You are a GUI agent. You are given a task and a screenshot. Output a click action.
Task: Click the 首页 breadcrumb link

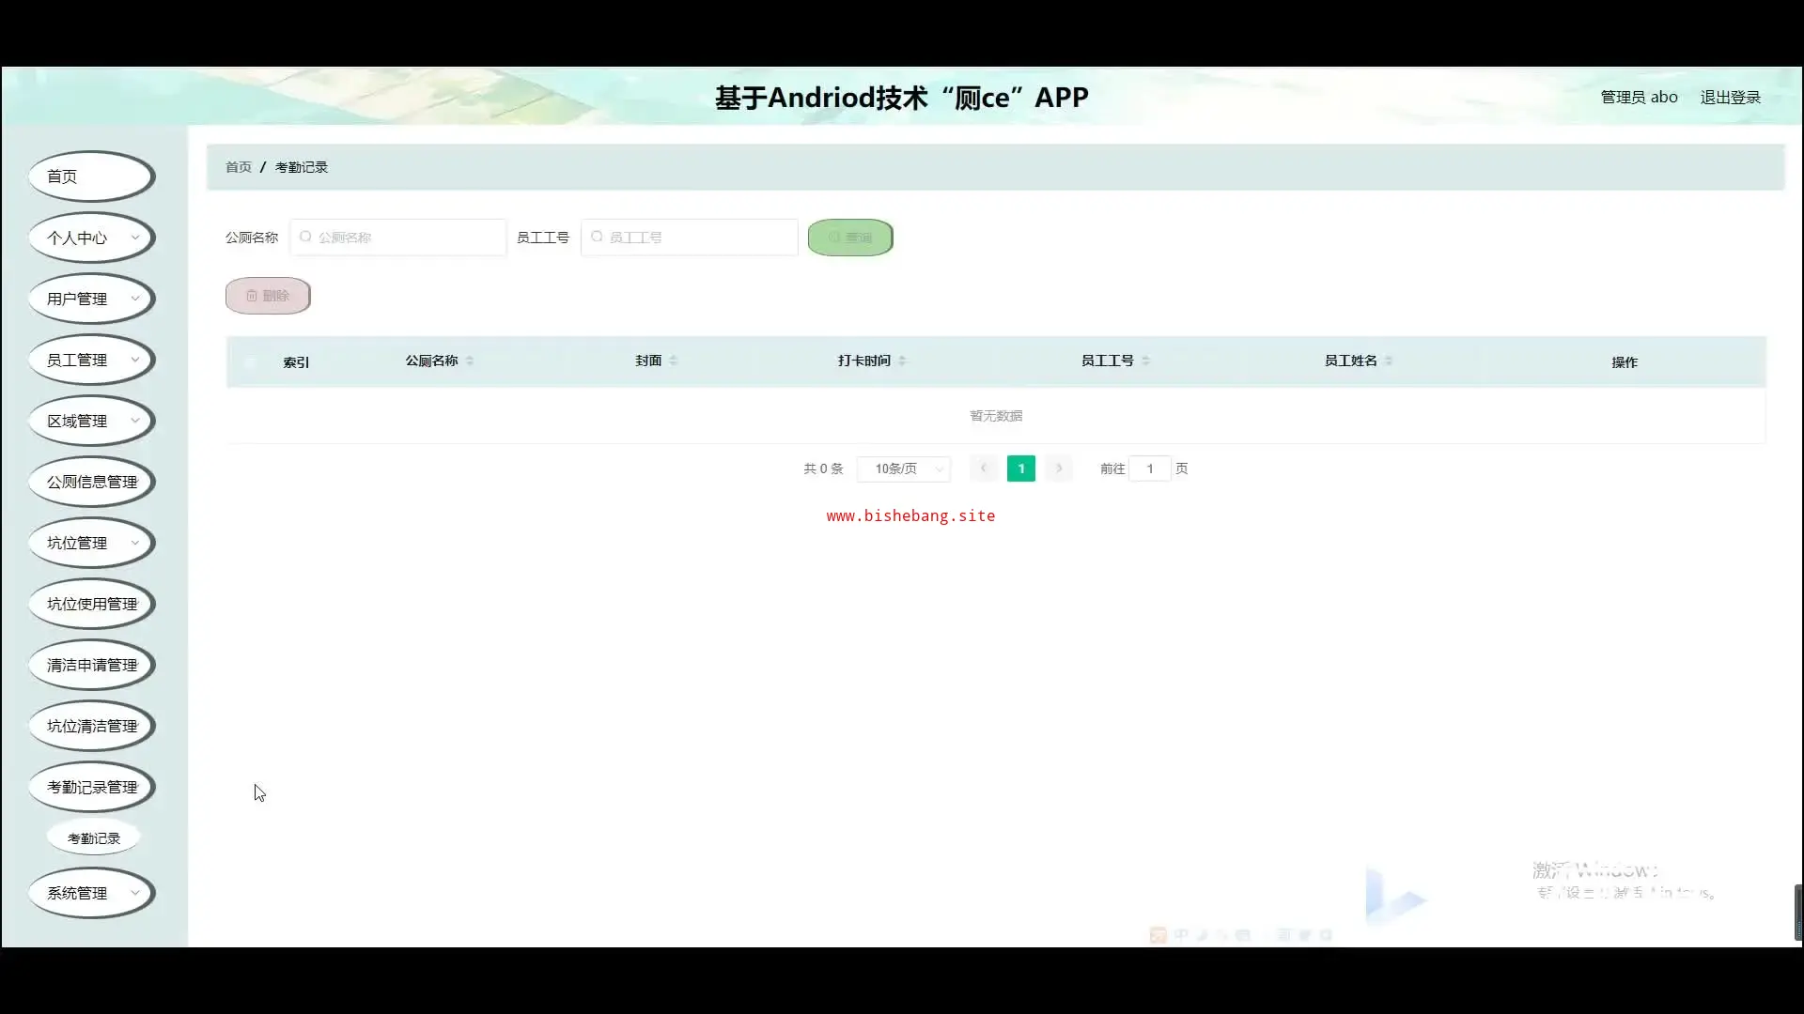[x=239, y=167]
